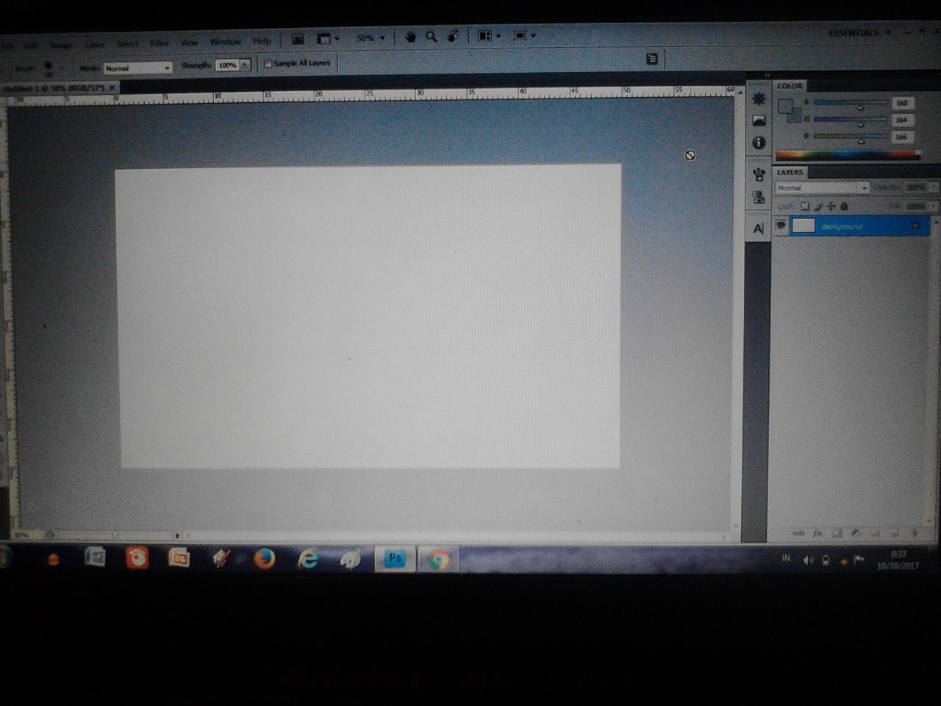941x706 pixels.
Task: Open the Help menu
Action: [x=262, y=41]
